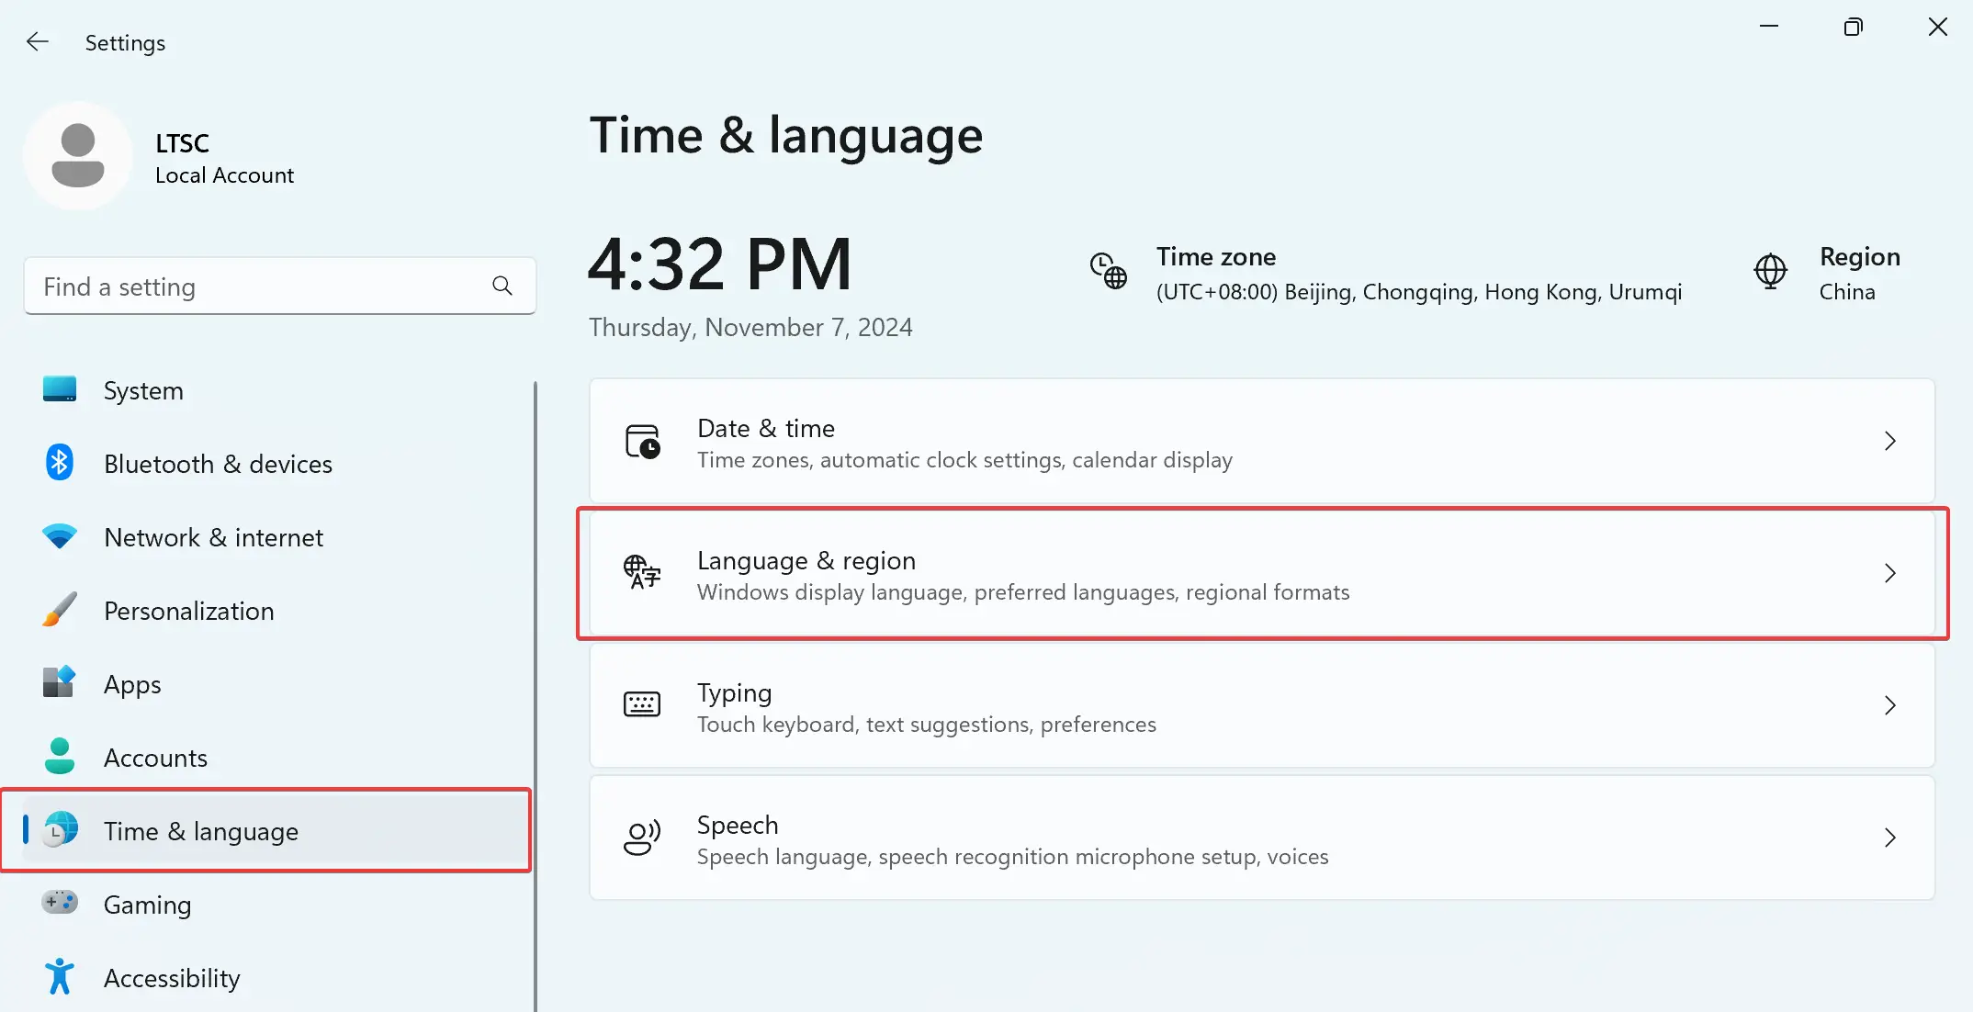This screenshot has height=1012, width=1973.
Task: Click the LTSC local account avatar
Action: coord(78,155)
